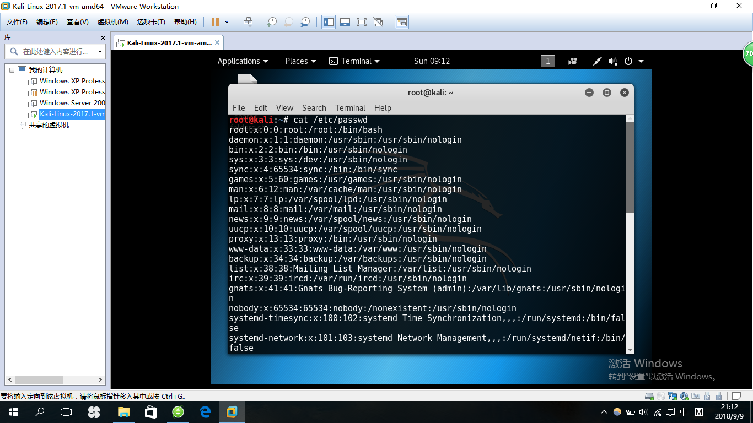Open the 选项卡(T) menu
This screenshot has width=753, height=423.
pos(151,22)
